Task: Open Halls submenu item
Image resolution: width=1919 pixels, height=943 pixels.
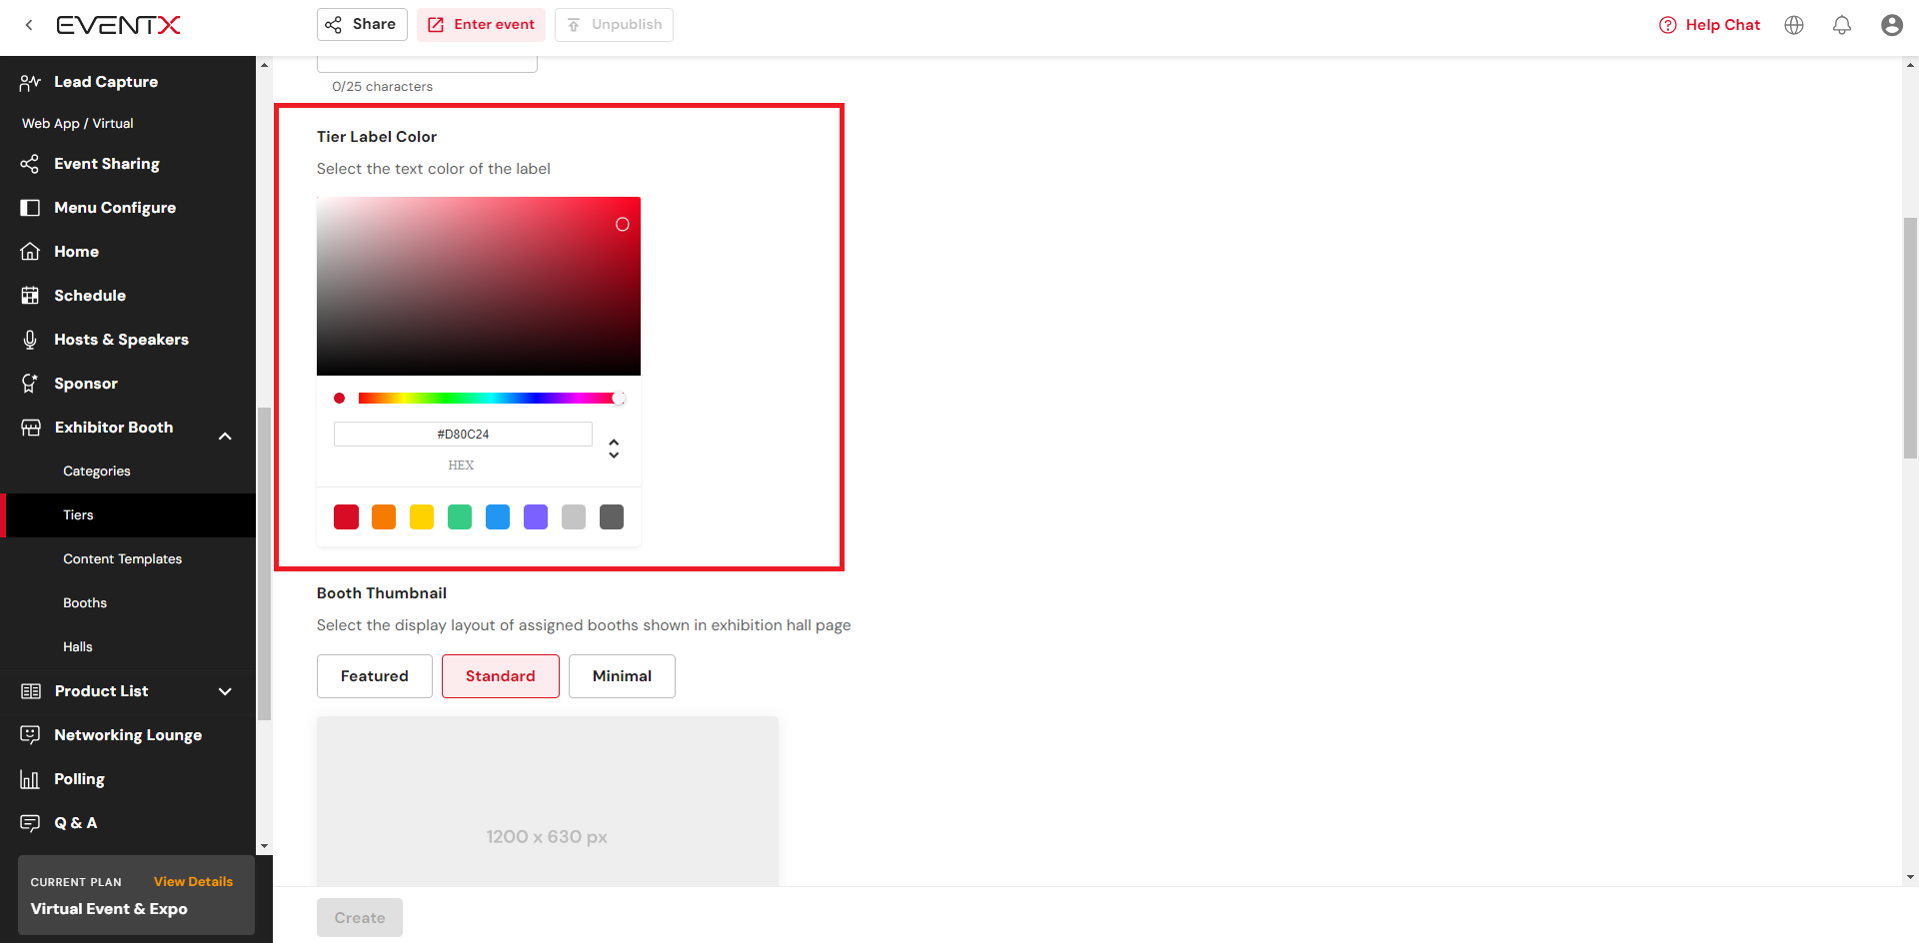Action: click(78, 647)
